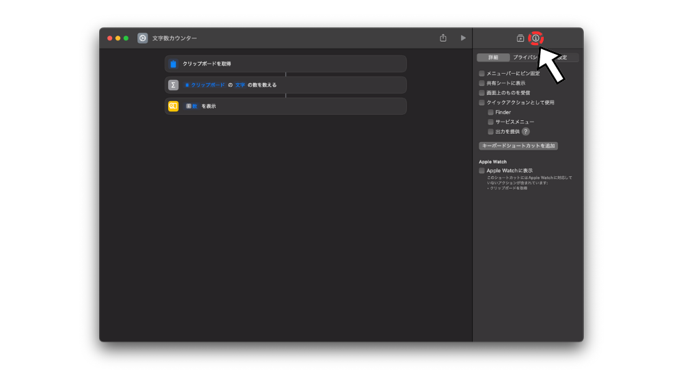
Task: Enable 画面上のものを受信 checkbox
Action: pos(482,93)
